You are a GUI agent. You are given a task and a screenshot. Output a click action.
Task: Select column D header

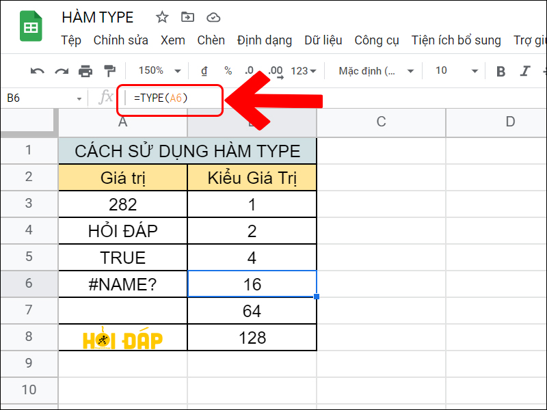click(x=496, y=122)
